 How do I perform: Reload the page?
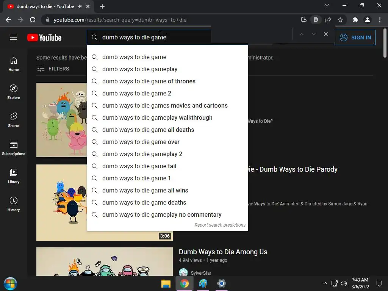click(33, 20)
